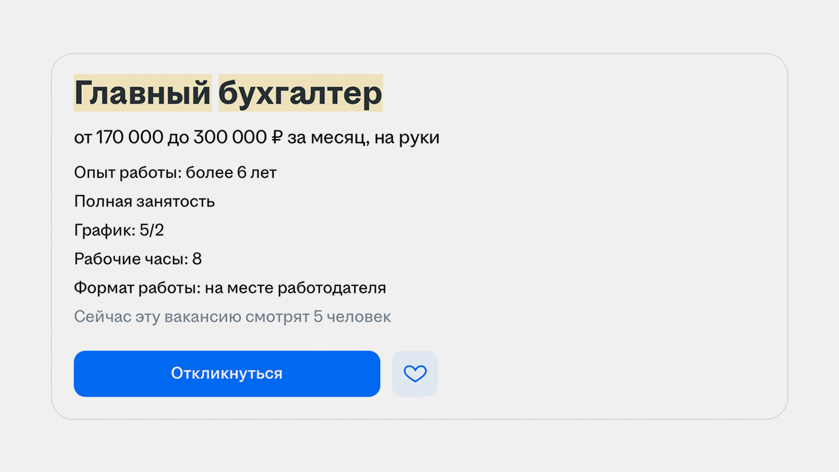Click the Формат работы label
Image resolution: width=839 pixels, height=472 pixels.
click(x=138, y=288)
